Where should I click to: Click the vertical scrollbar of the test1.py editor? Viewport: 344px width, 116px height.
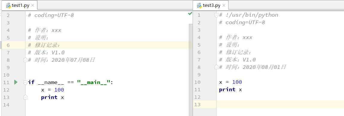pyautogui.click(x=191, y=70)
